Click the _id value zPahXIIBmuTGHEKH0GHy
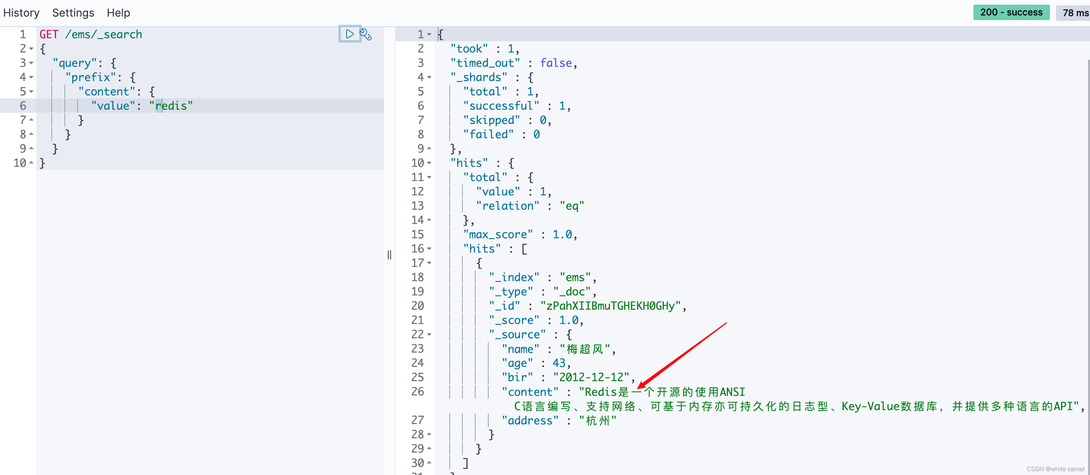This screenshot has height=475, width=1090. [610, 306]
